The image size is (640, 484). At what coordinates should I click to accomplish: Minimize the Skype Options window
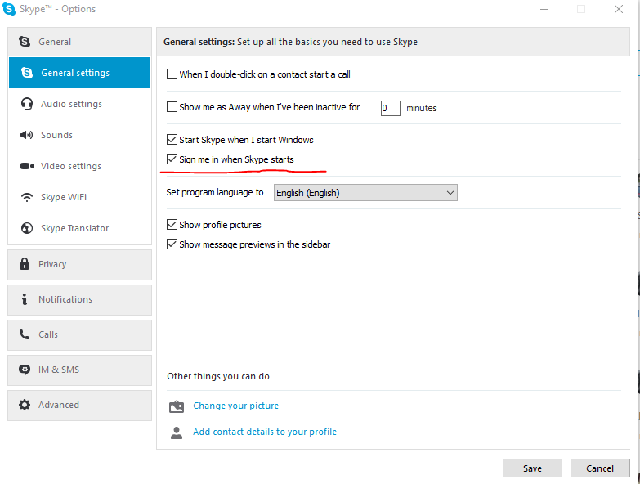tap(544, 9)
